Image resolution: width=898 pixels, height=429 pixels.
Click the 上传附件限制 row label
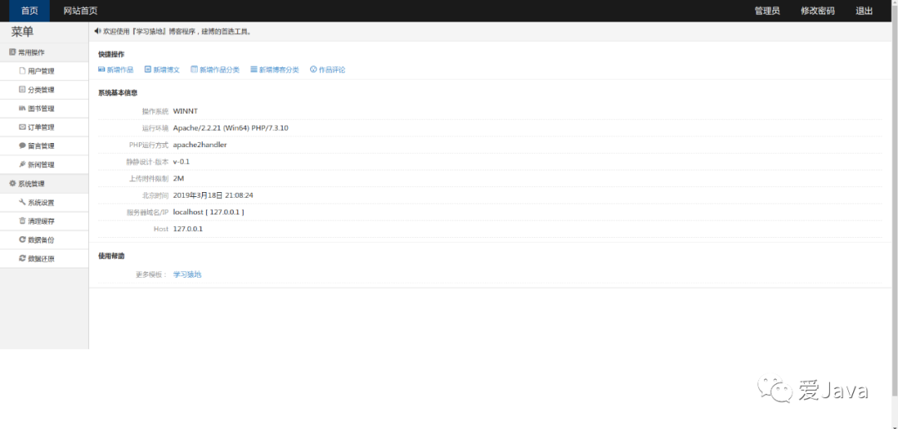pos(149,178)
